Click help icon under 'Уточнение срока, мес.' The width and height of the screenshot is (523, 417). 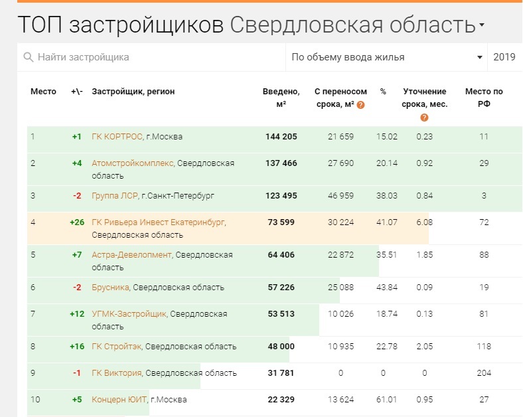click(424, 118)
